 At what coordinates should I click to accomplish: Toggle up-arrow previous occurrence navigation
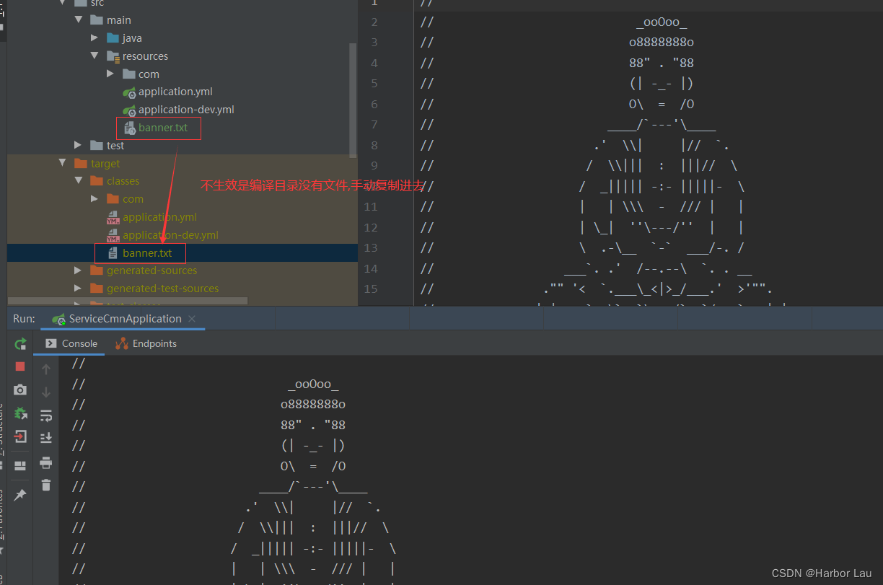(x=45, y=369)
